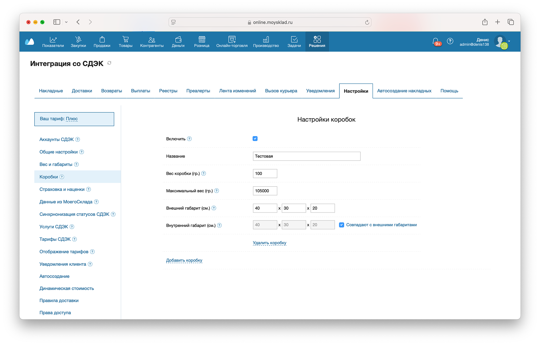Switch to the Накладные tab

tap(51, 91)
